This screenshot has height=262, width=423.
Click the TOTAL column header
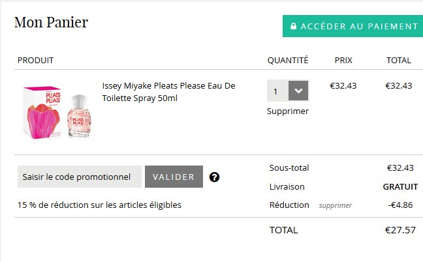(398, 61)
